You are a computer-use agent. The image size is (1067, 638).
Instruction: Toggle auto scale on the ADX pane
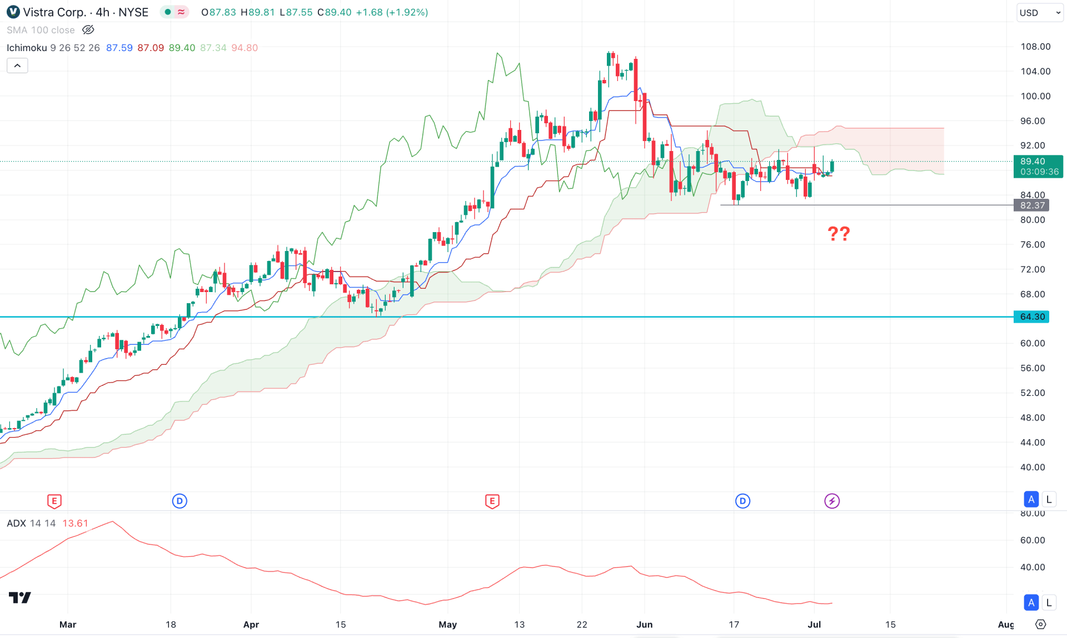pyautogui.click(x=1031, y=602)
